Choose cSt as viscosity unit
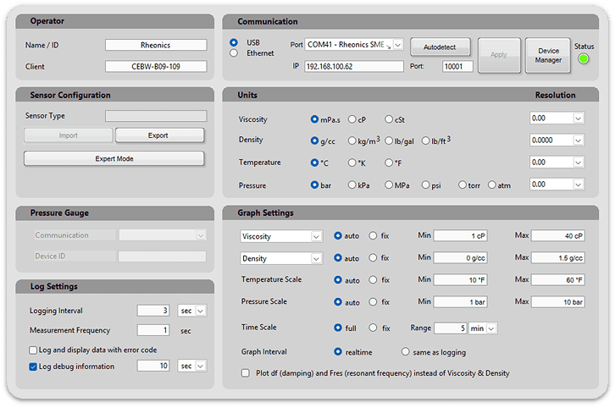The image size is (615, 408). point(389,119)
